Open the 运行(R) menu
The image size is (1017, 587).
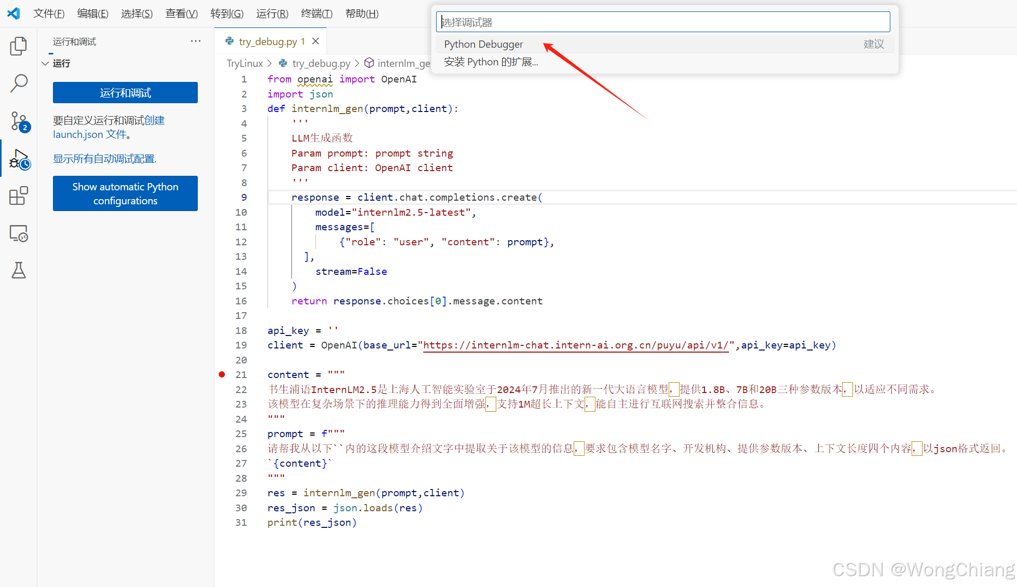[272, 13]
